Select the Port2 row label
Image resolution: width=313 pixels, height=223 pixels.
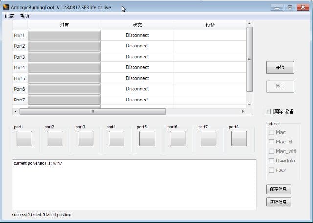[20, 46]
